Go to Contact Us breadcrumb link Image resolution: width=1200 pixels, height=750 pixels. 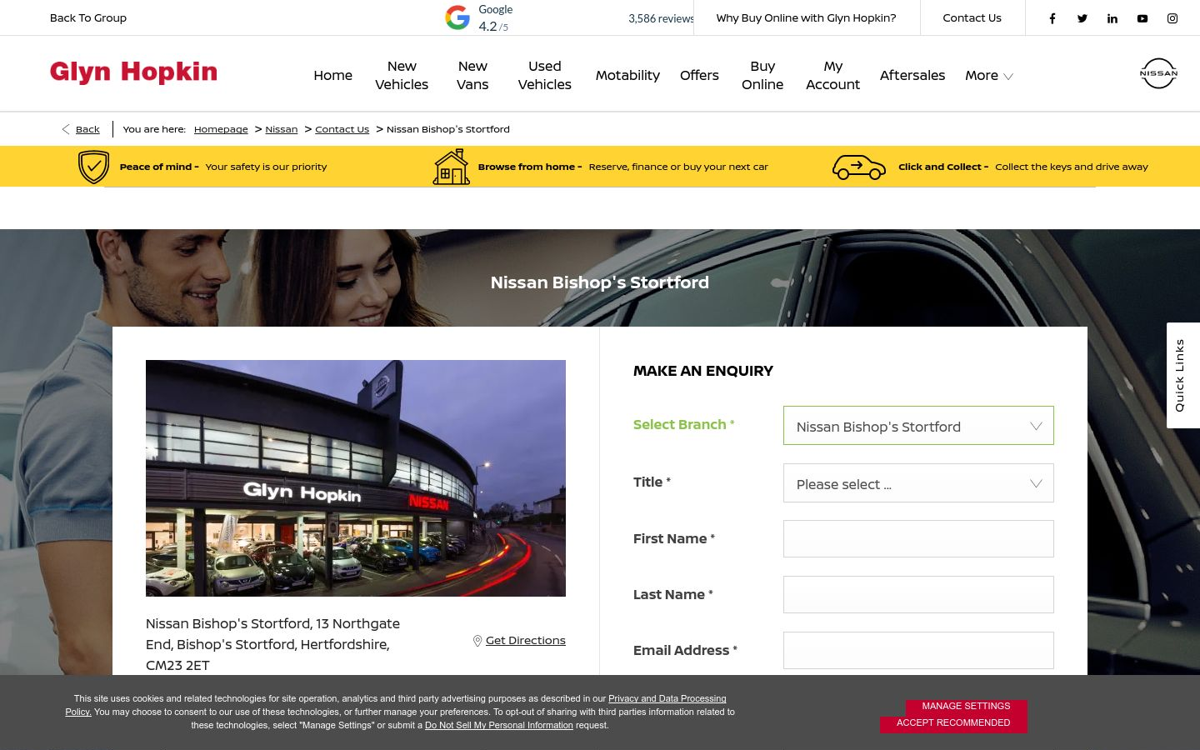click(x=342, y=129)
